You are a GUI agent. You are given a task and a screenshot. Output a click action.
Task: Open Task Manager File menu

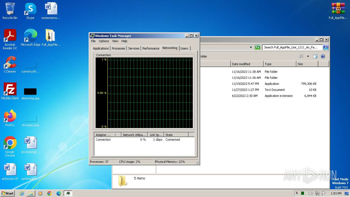pyautogui.click(x=93, y=41)
